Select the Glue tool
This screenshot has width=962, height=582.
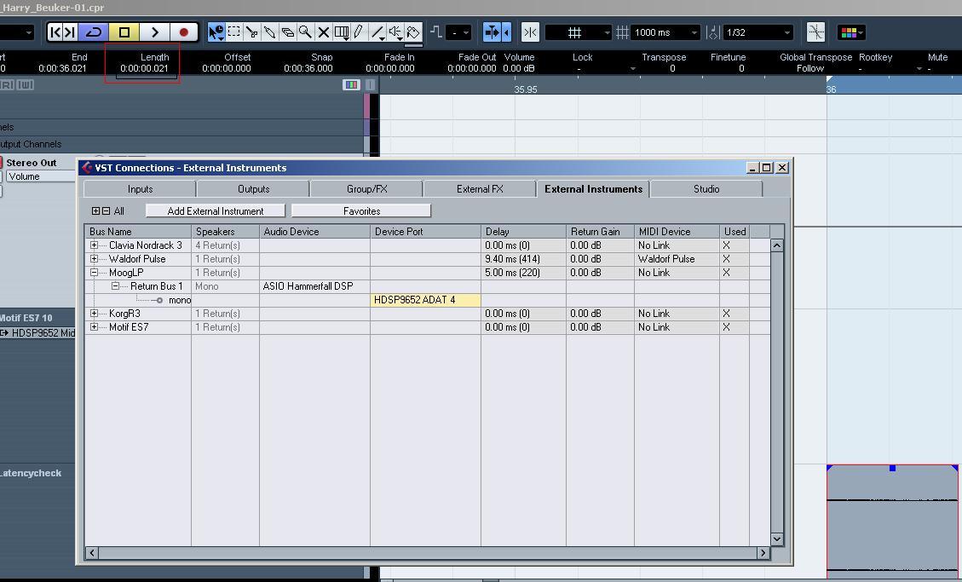click(269, 32)
